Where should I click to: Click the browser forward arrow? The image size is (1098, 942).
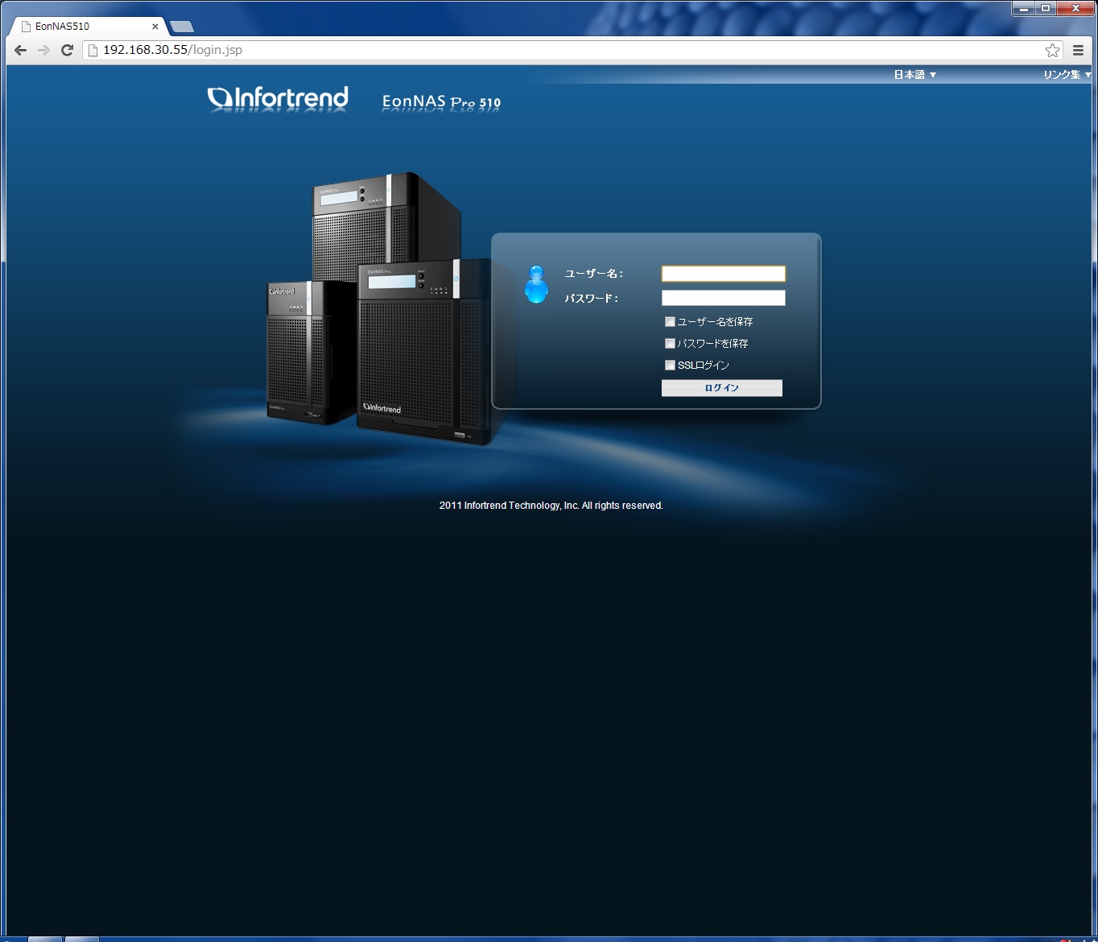tap(44, 50)
